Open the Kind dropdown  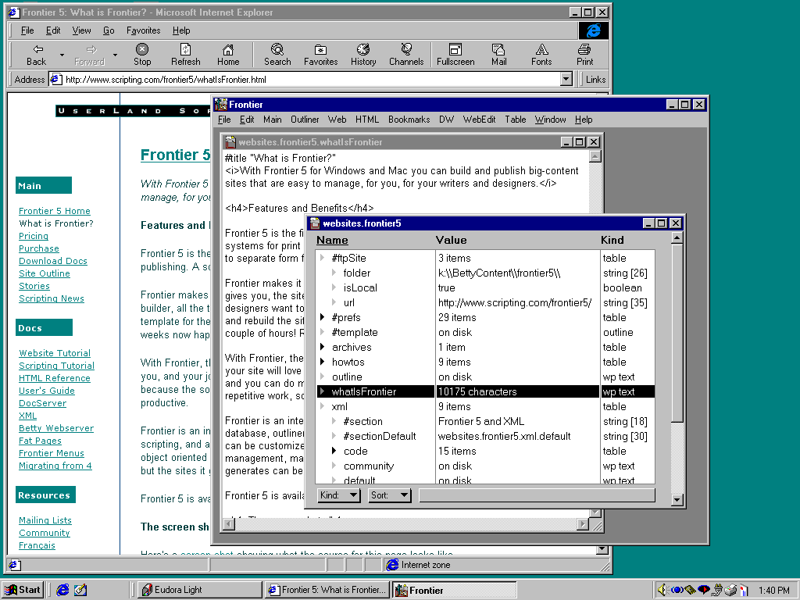[339, 495]
